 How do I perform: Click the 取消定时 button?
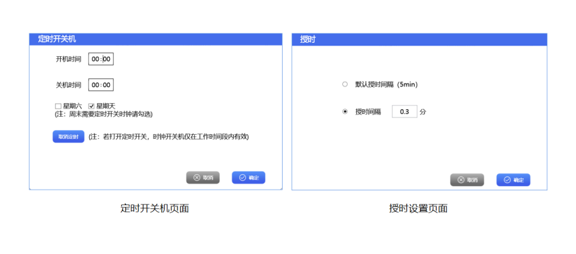pyautogui.click(x=68, y=137)
